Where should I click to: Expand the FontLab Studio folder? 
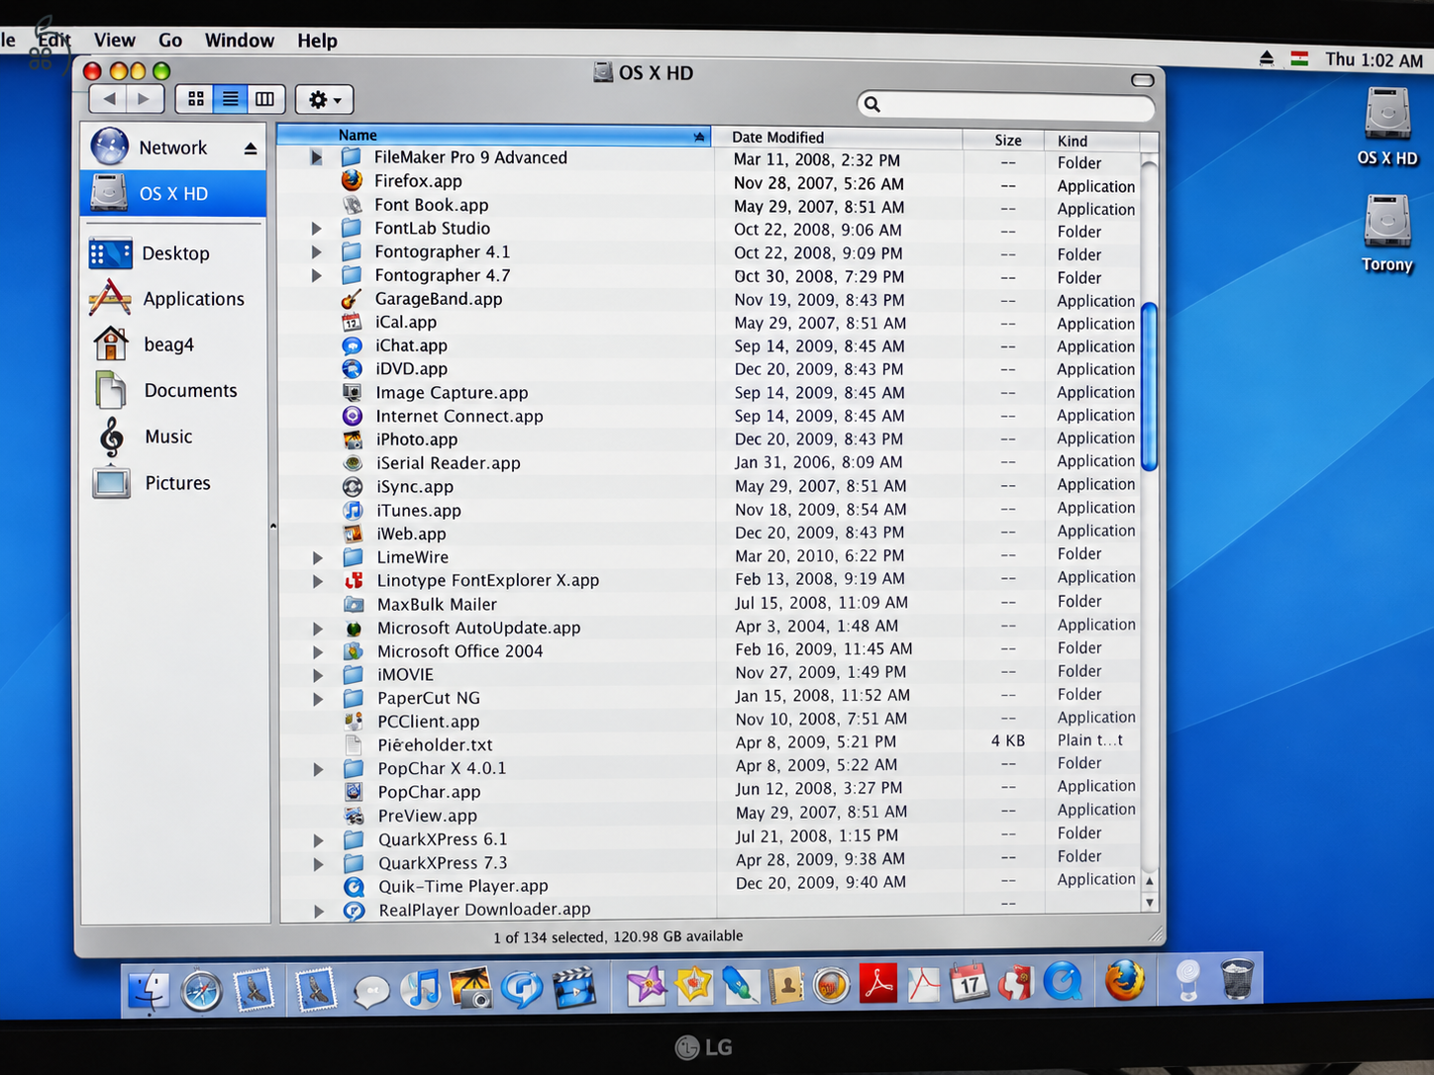click(316, 229)
